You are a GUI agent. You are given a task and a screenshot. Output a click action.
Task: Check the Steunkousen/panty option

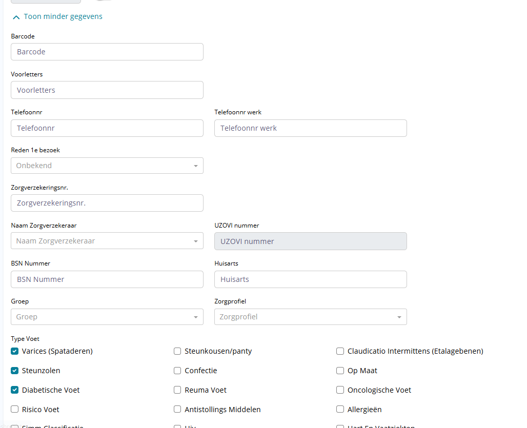pos(177,351)
